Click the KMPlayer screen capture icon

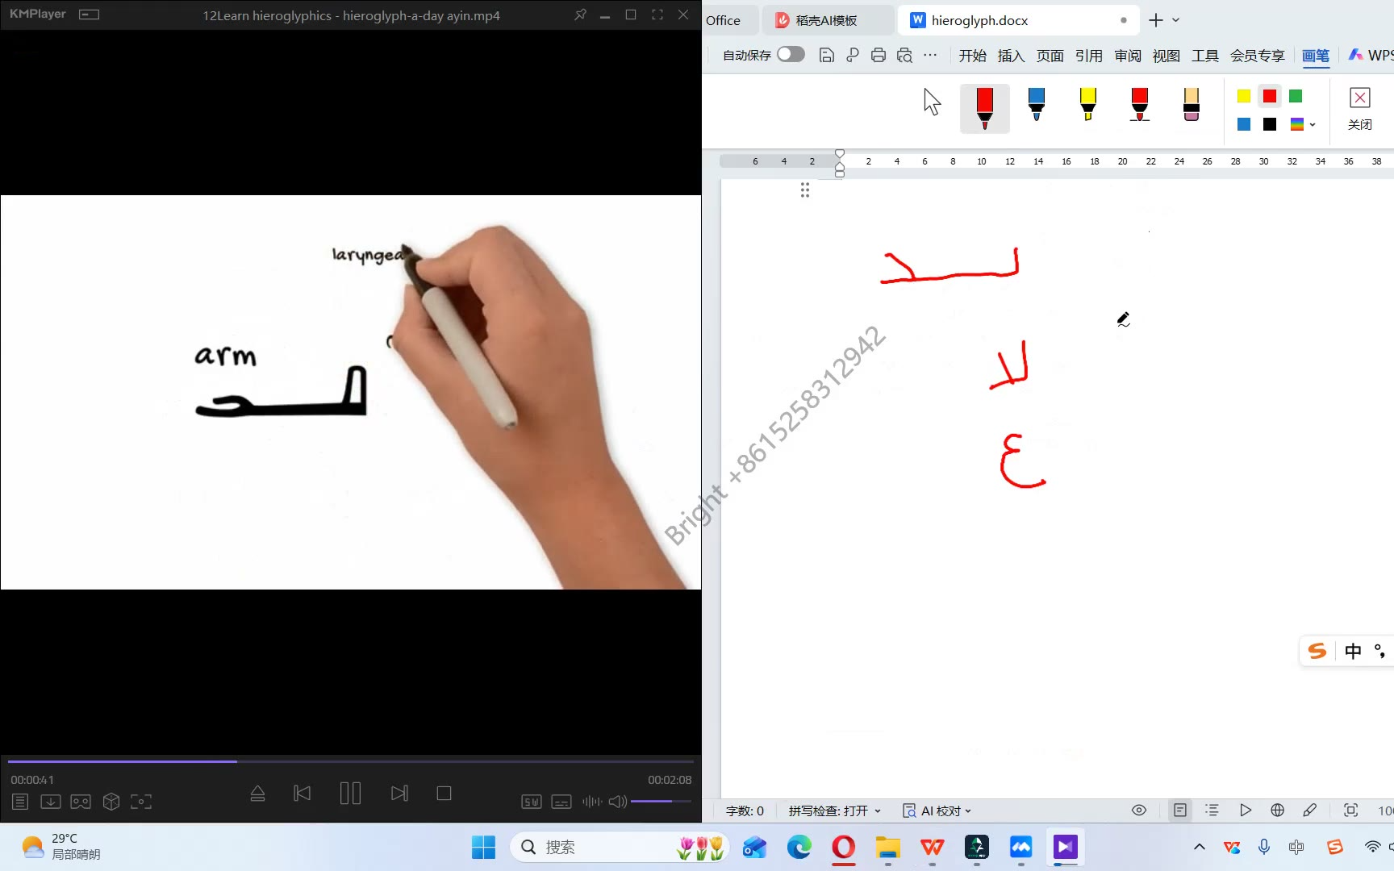click(141, 802)
